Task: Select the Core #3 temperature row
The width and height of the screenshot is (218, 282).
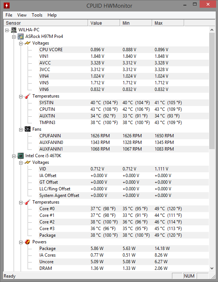Action: (124, 229)
